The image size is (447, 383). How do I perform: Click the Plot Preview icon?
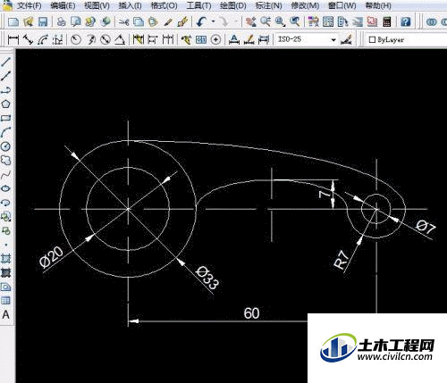tap(76, 21)
